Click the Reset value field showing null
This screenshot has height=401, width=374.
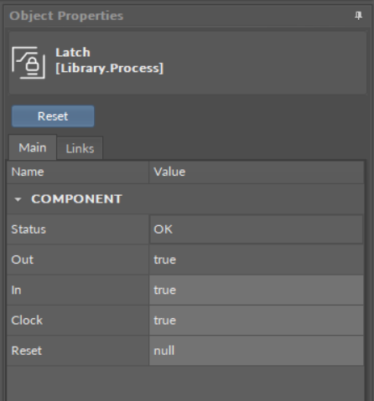click(x=256, y=351)
